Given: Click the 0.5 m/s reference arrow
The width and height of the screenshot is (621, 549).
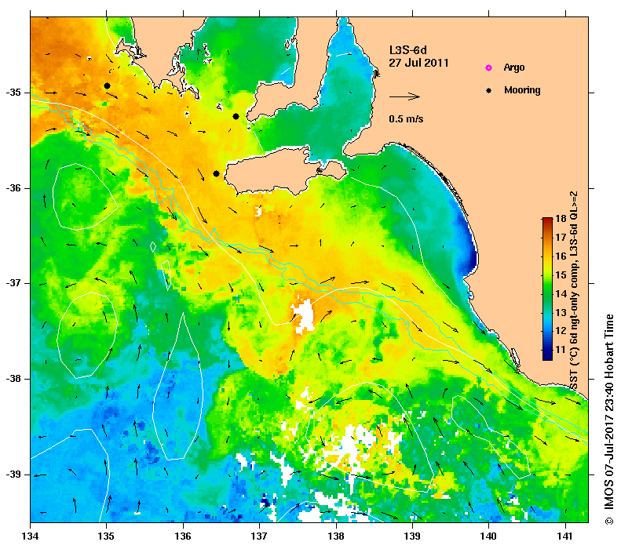Looking at the screenshot, I should [x=404, y=96].
